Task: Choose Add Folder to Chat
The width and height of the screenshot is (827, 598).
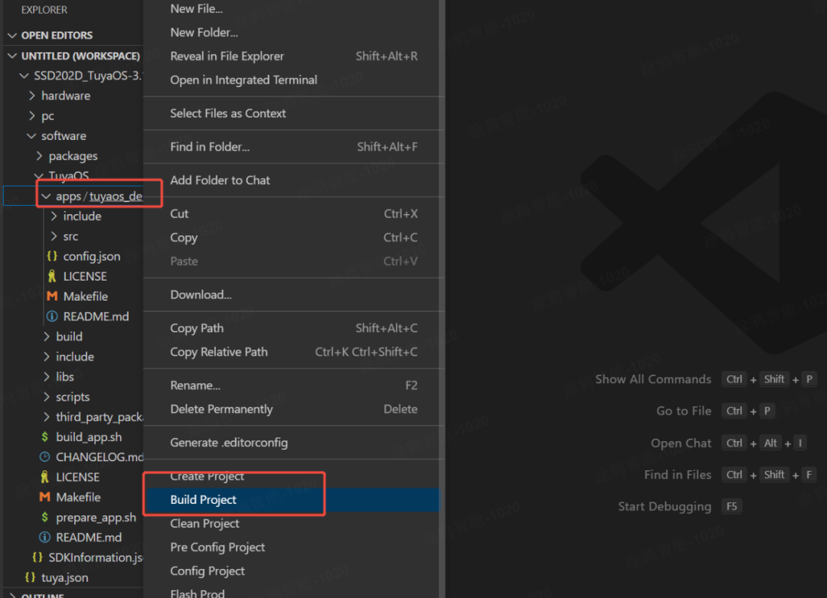Action: 293,180
